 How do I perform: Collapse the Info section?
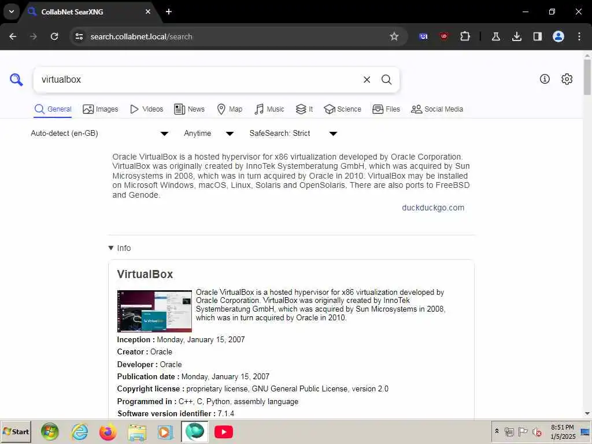(x=120, y=248)
